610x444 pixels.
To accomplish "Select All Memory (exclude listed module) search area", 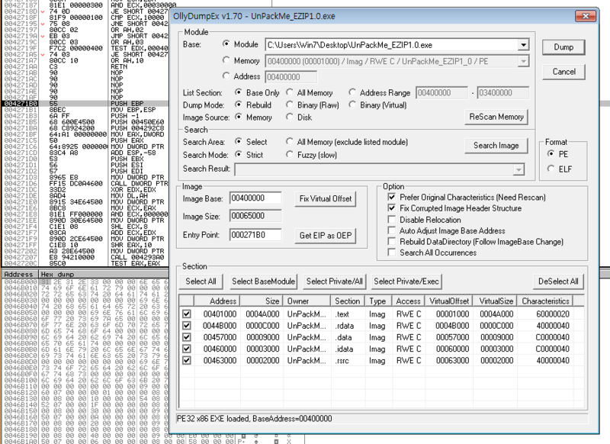I will (290, 142).
